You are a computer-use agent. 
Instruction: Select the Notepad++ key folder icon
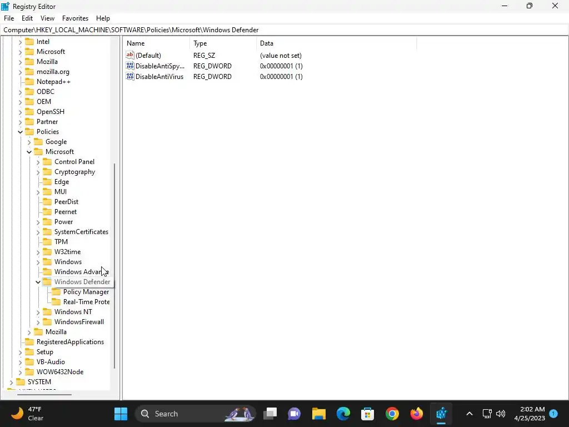[29, 82]
